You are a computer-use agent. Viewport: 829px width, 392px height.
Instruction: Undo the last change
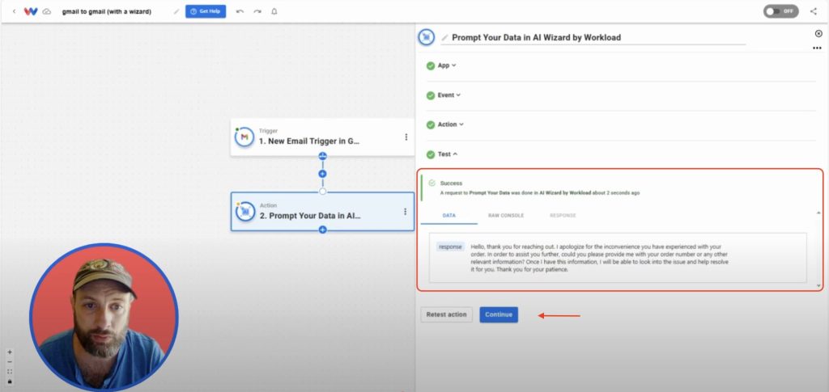240,11
